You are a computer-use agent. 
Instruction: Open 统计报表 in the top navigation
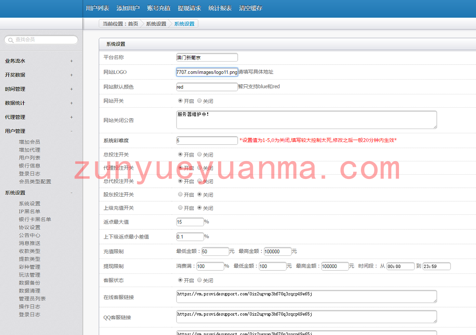point(220,8)
